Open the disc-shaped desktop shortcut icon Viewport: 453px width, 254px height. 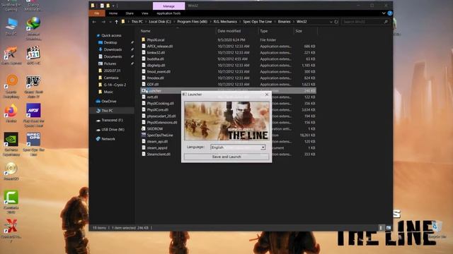point(11,171)
